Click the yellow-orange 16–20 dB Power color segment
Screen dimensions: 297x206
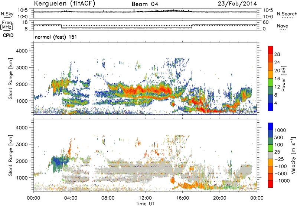coord(271,74)
